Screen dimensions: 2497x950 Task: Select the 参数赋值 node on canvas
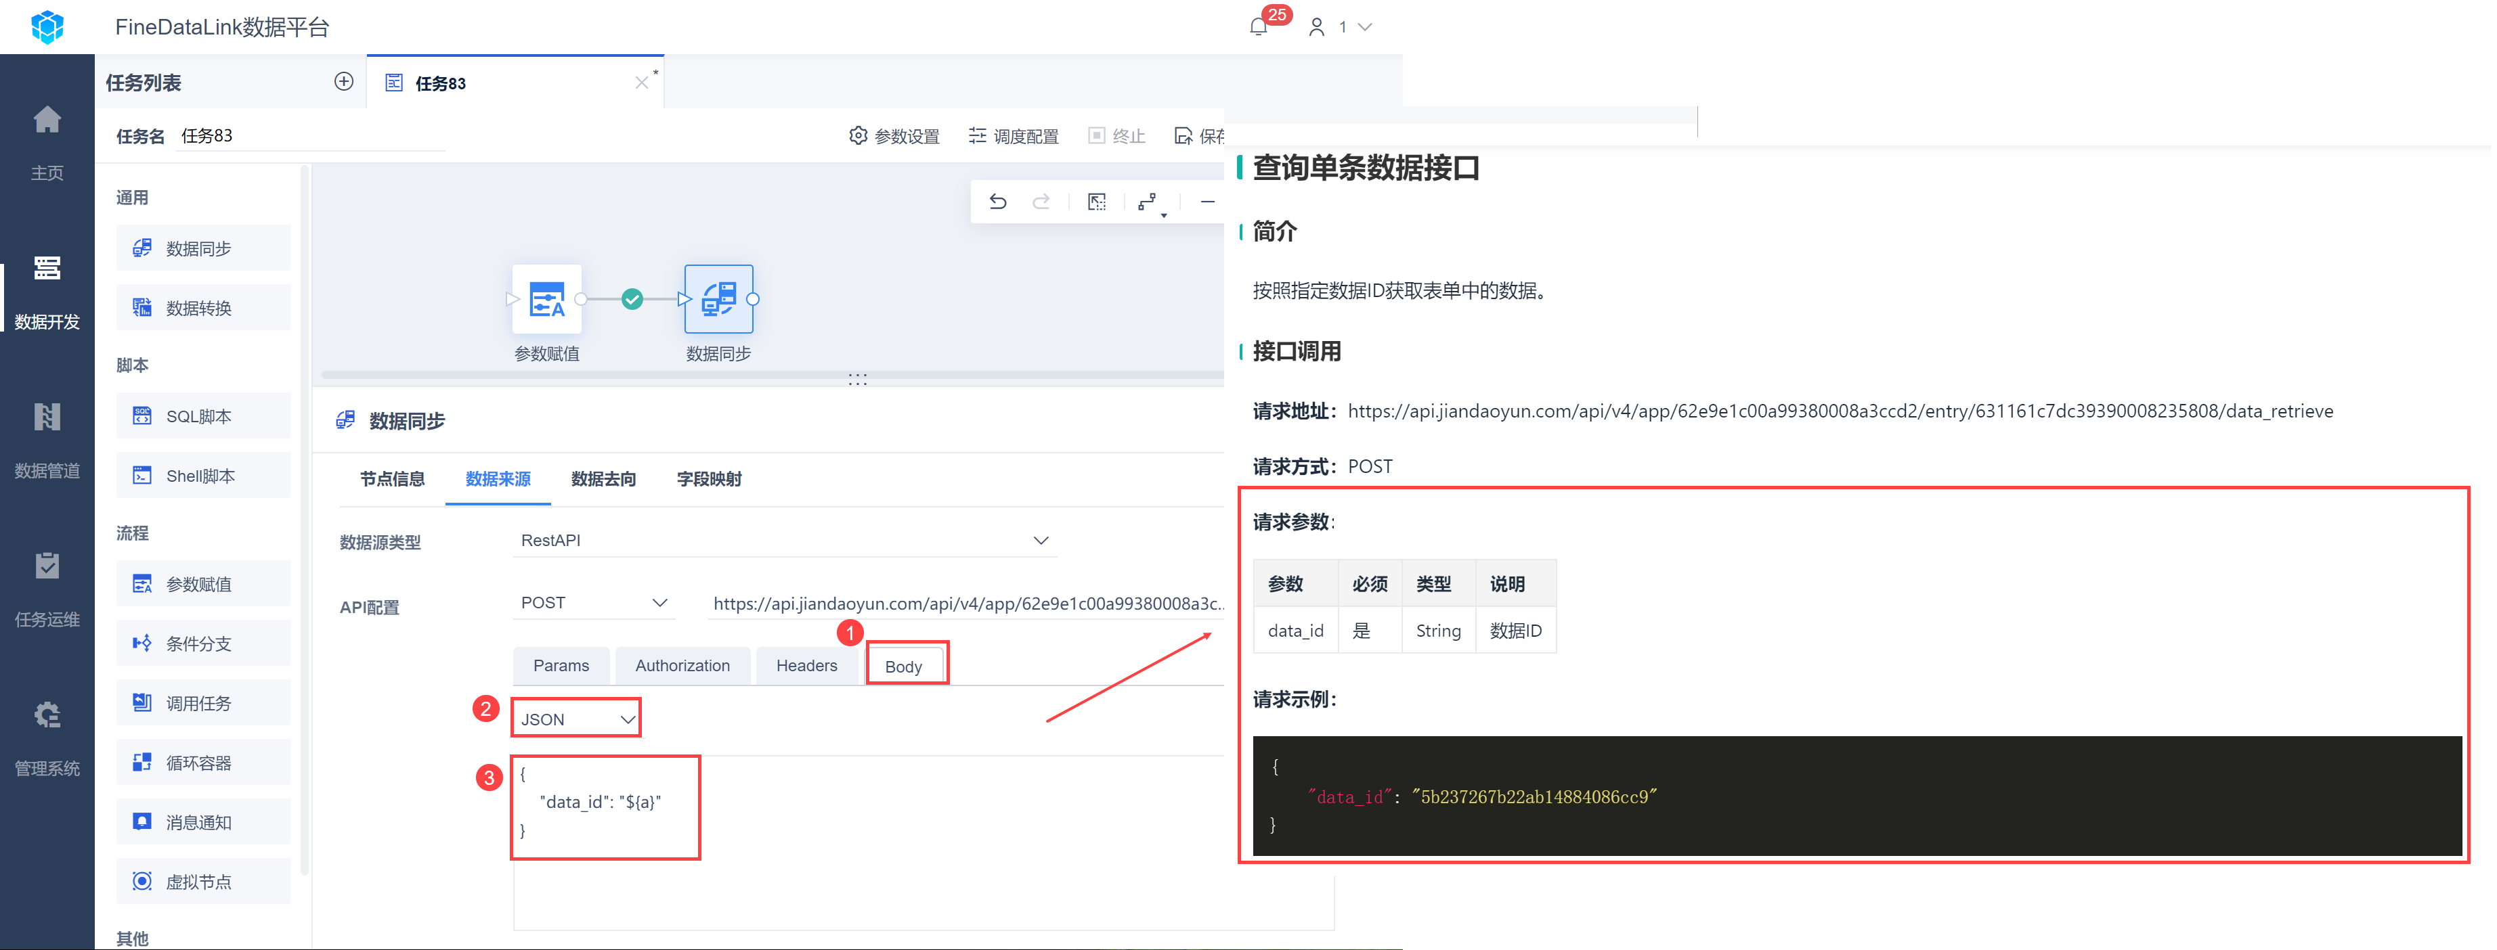546,299
